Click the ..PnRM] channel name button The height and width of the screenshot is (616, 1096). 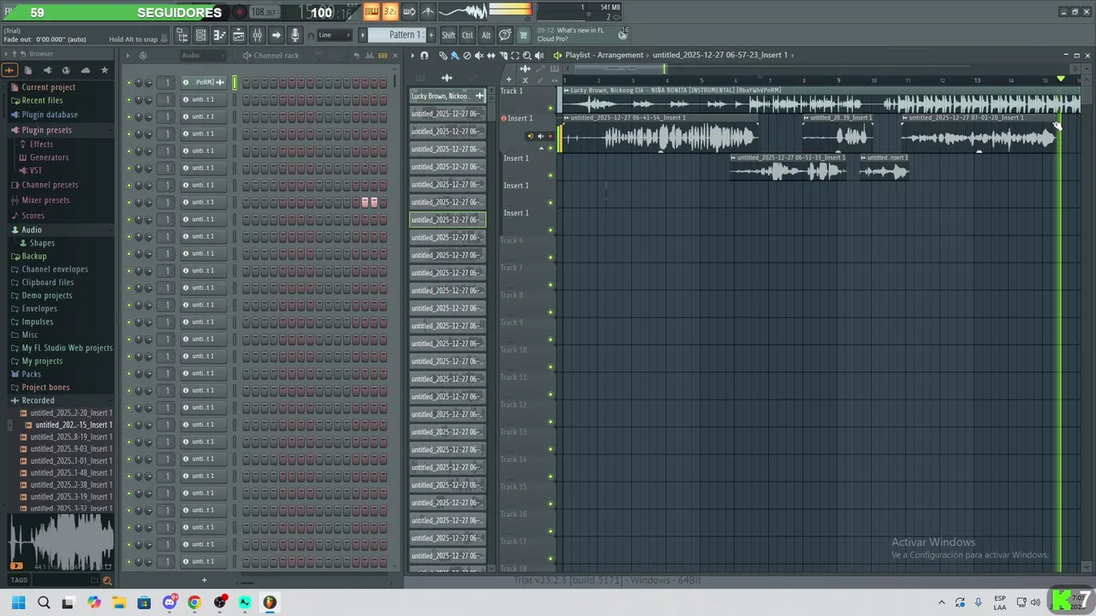[203, 83]
